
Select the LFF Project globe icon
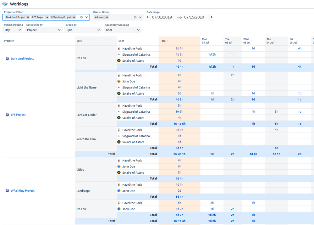(x=7, y=115)
